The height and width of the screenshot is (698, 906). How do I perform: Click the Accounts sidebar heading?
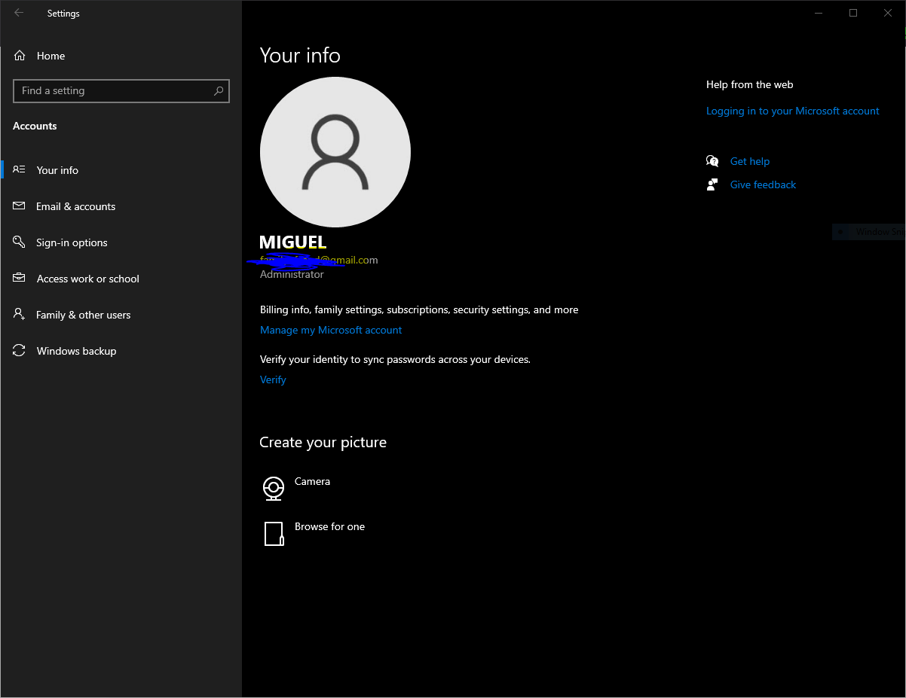[35, 126]
